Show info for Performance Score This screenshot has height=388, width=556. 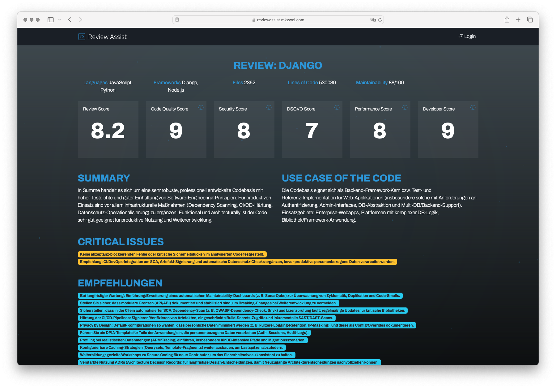405,107
